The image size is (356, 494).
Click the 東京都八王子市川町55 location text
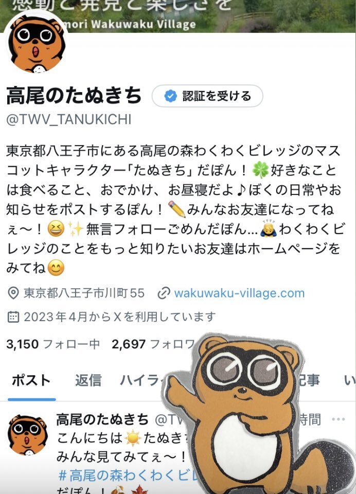(84, 293)
